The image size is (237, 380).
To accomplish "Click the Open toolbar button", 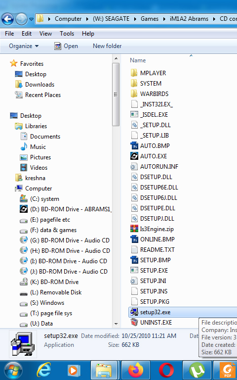I will pyautogui.click(x=66, y=46).
